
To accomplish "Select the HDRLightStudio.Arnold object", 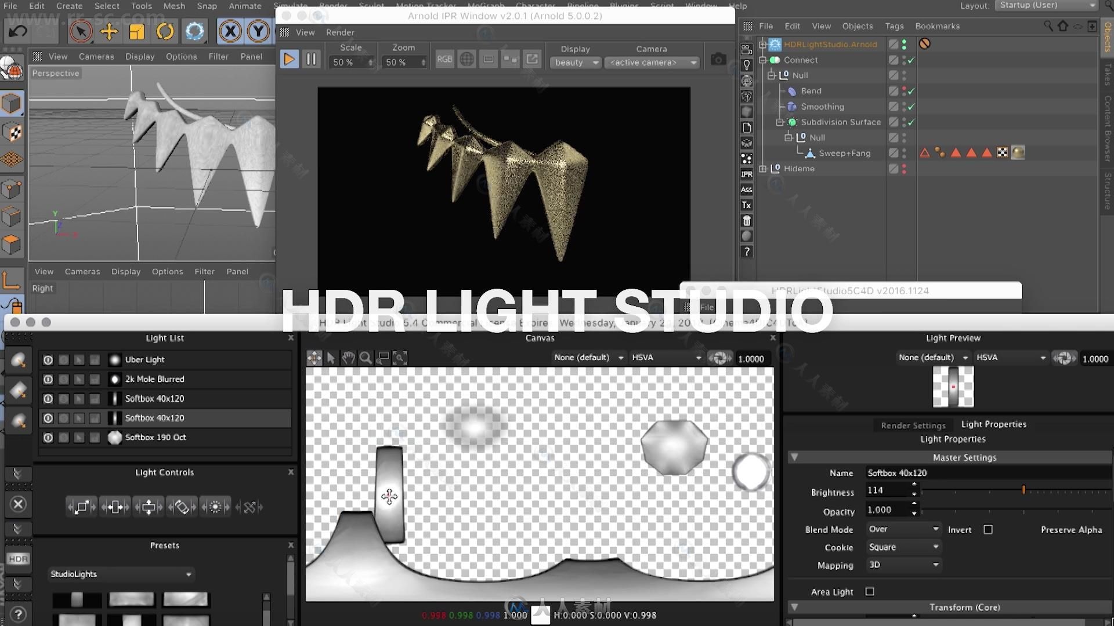I will 830,45.
